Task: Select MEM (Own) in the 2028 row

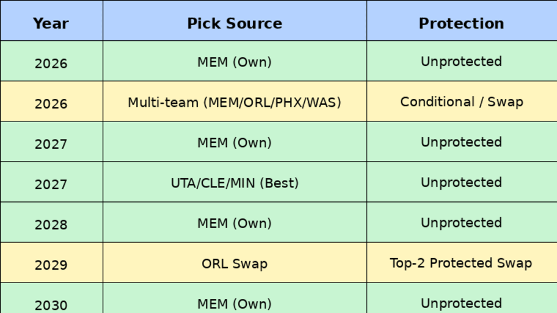Action: pyautogui.click(x=235, y=223)
